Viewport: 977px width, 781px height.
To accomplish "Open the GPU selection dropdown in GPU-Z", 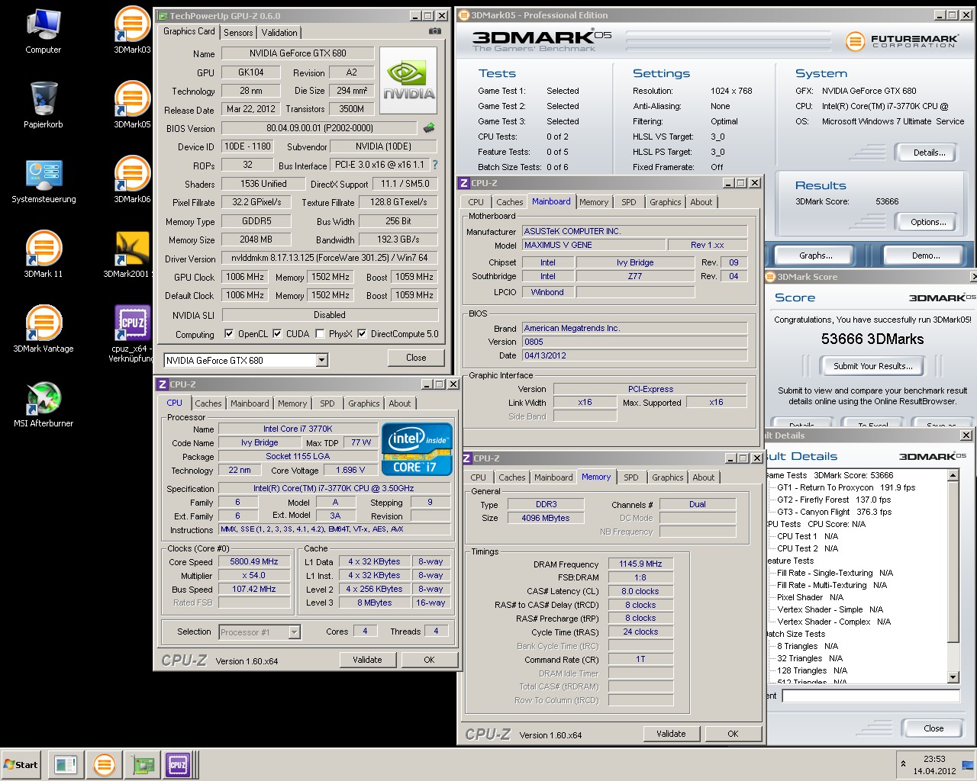I will pyautogui.click(x=322, y=360).
